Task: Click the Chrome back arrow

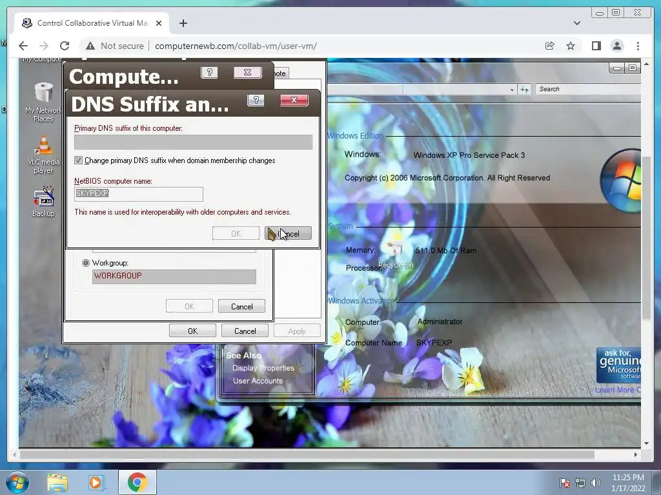Action: coord(23,46)
